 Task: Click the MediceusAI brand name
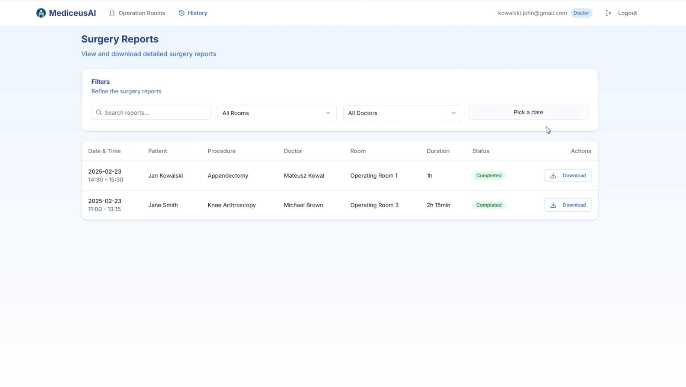tap(72, 13)
